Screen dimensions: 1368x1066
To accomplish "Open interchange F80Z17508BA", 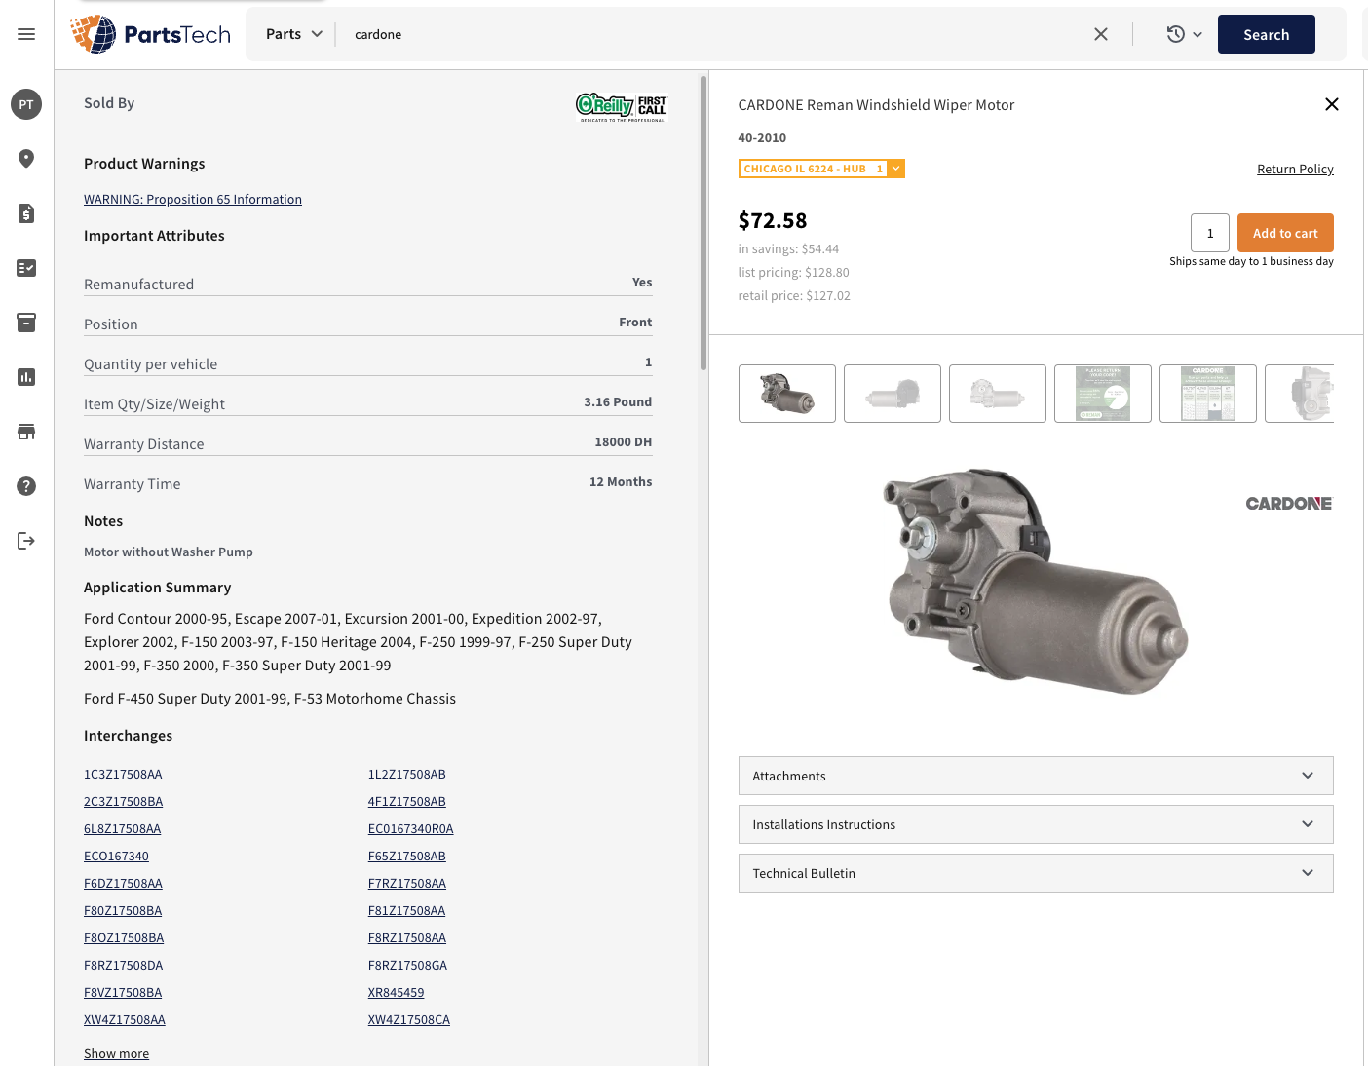I will (x=123, y=910).
